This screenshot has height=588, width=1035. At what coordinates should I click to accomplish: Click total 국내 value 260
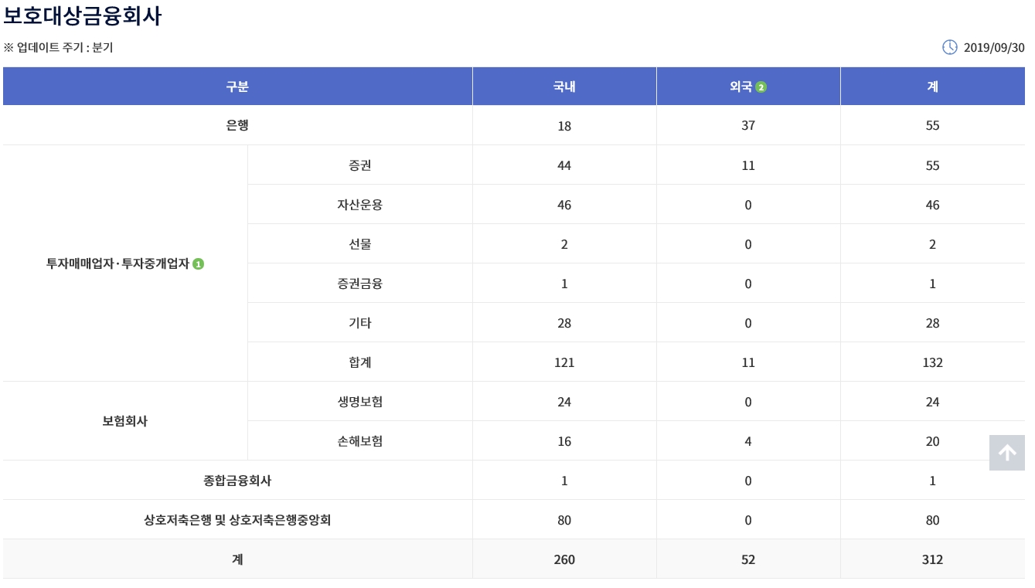[x=564, y=559]
